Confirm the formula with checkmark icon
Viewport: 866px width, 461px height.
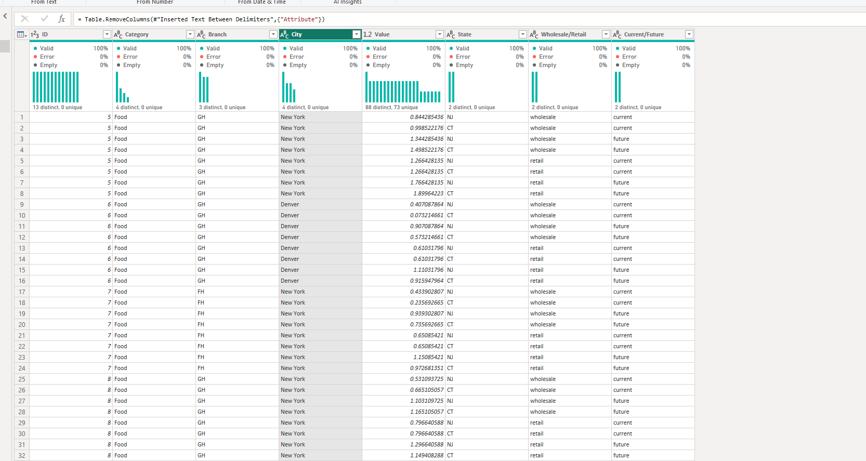tap(44, 19)
